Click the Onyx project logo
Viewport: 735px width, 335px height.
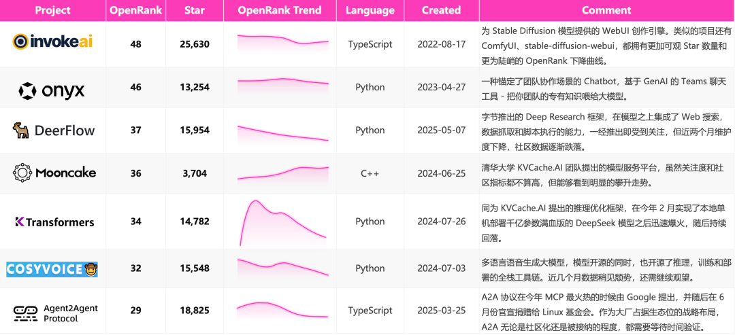pyautogui.click(x=52, y=90)
